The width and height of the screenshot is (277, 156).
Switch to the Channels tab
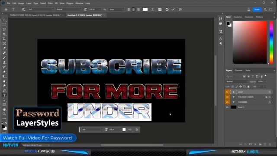pos(238,70)
